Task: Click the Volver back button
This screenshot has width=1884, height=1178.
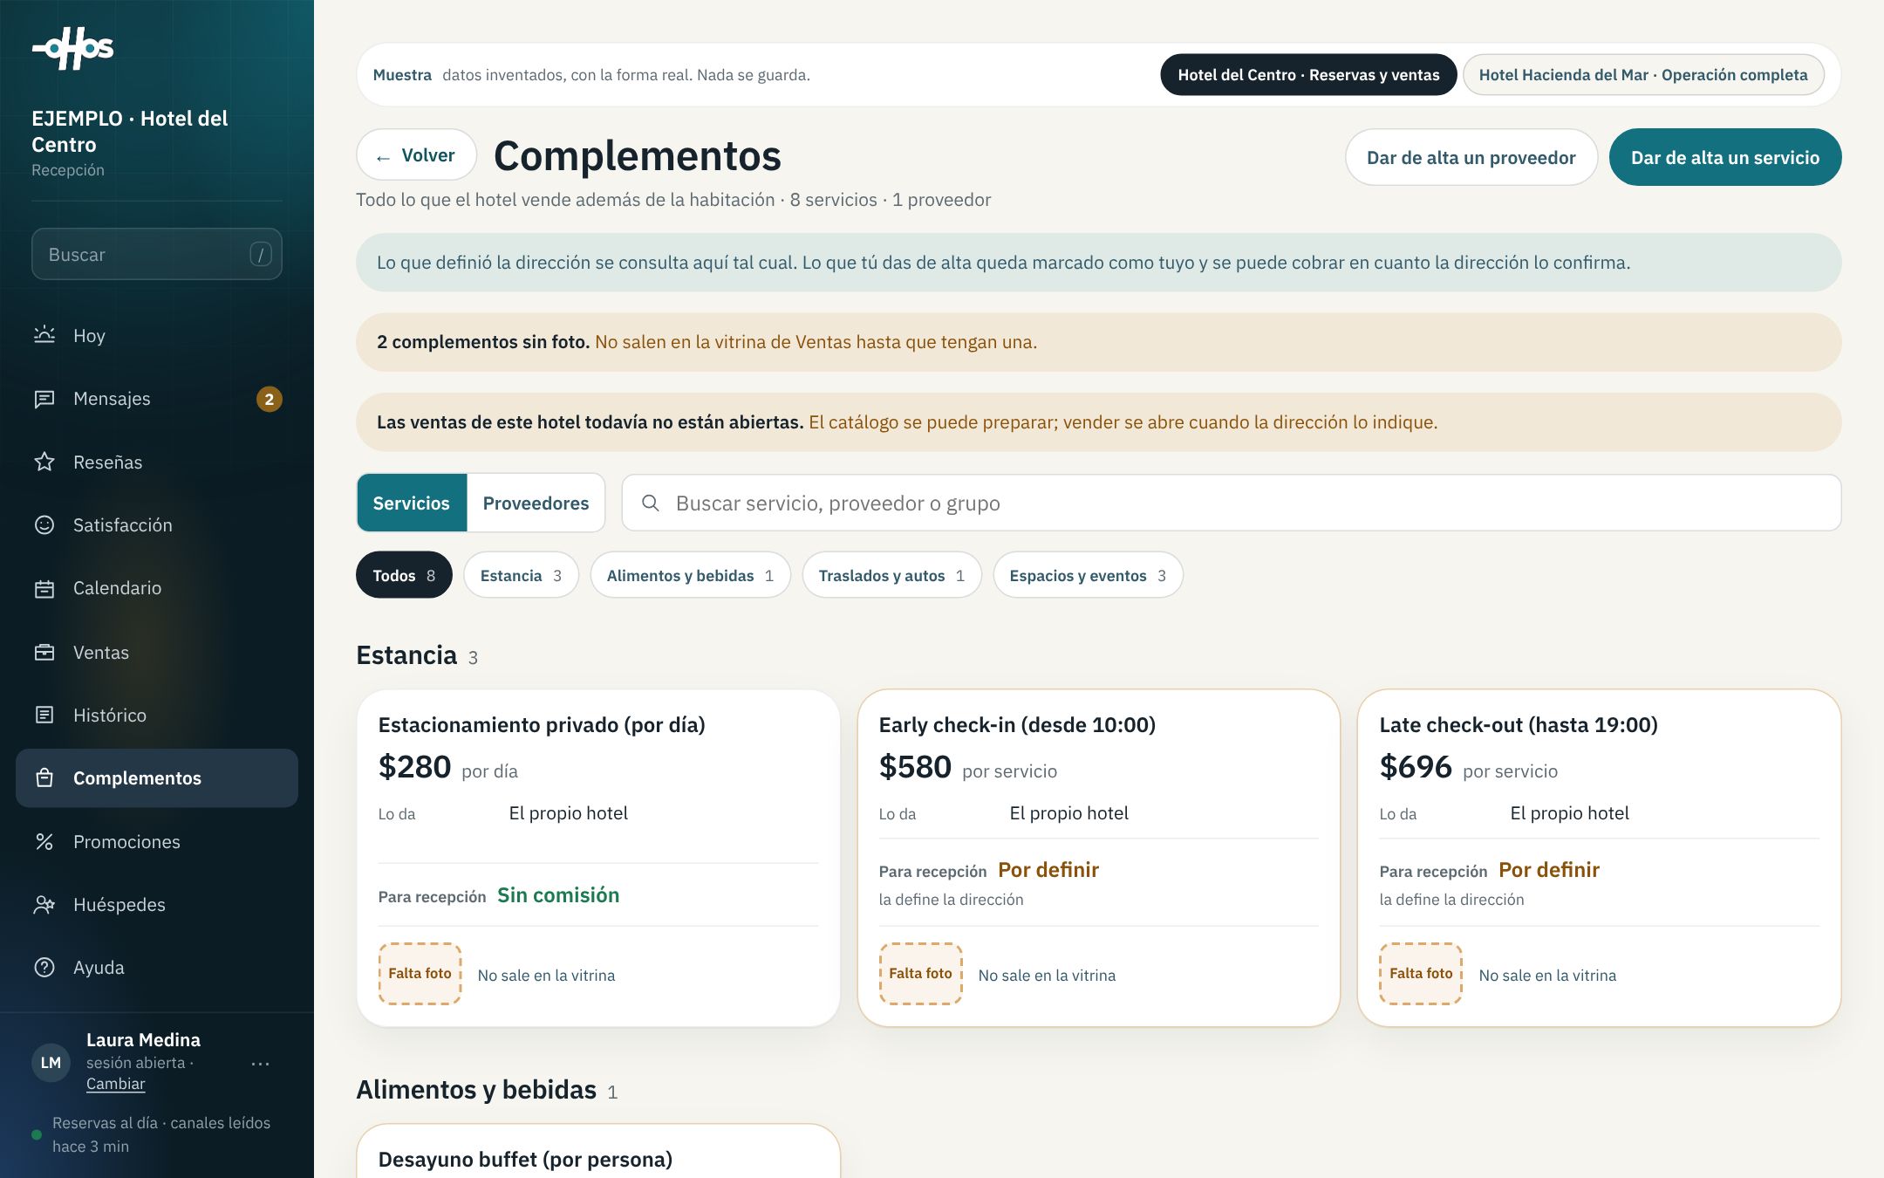Action: (x=416, y=155)
